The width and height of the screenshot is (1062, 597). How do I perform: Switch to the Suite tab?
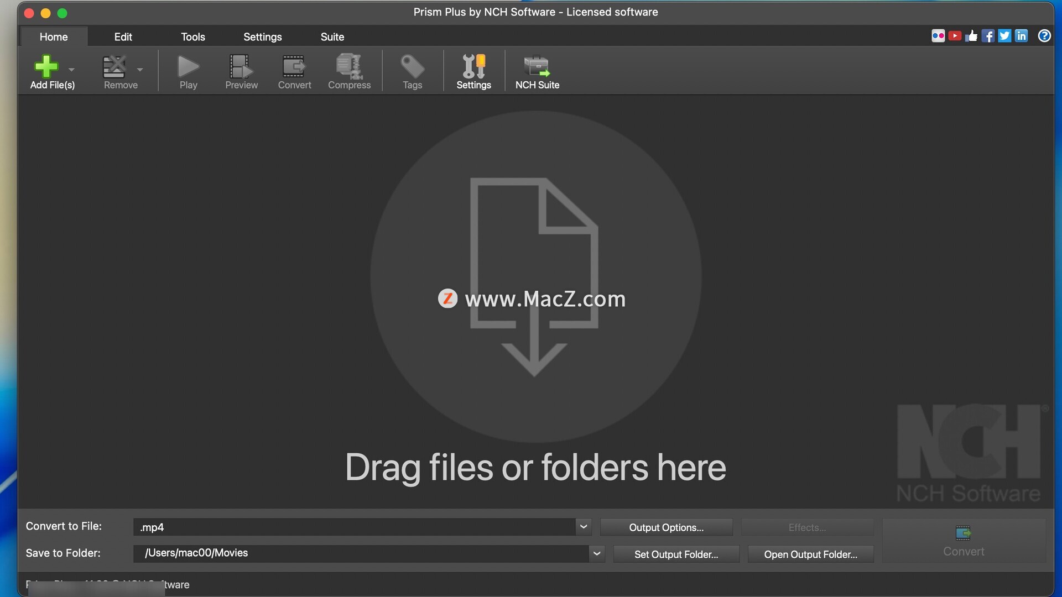332,36
